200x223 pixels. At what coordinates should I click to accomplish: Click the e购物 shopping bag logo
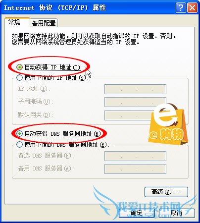point(167,123)
